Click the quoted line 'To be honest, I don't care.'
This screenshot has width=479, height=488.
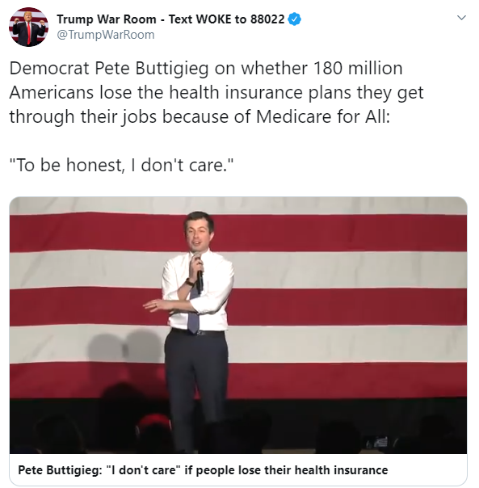point(121,165)
